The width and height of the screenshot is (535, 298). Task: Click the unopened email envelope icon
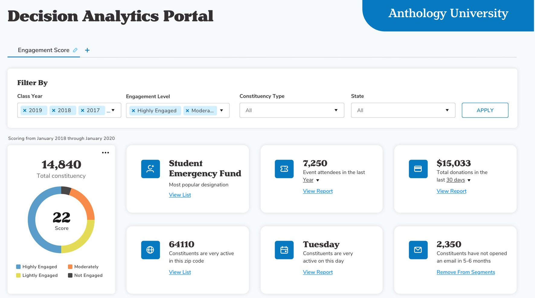point(418,250)
